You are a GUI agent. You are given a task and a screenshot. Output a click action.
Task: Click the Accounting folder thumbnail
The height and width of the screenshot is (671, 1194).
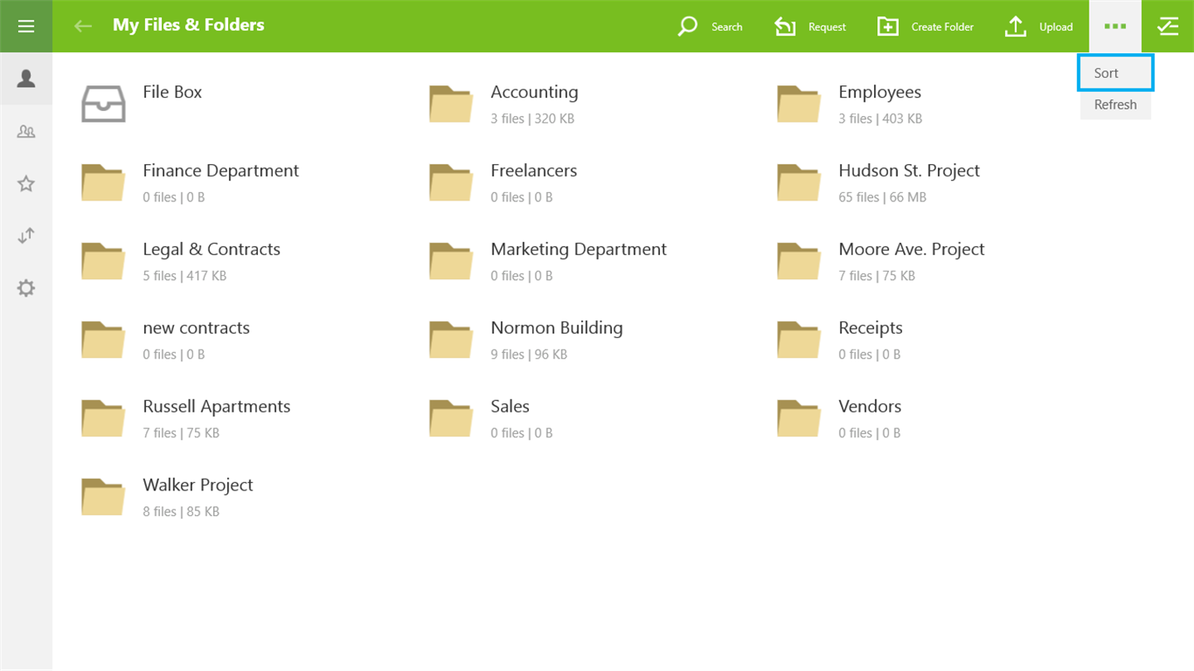pos(451,104)
